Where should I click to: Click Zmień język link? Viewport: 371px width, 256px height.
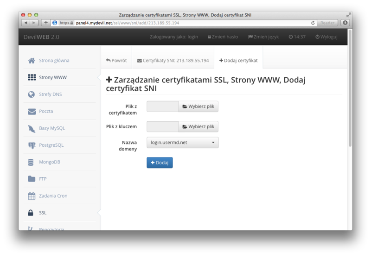click(x=263, y=37)
